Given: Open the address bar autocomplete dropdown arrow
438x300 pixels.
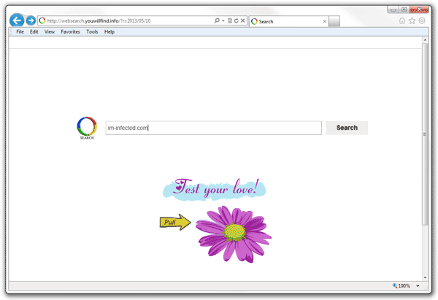Looking at the screenshot, I should 223,20.
